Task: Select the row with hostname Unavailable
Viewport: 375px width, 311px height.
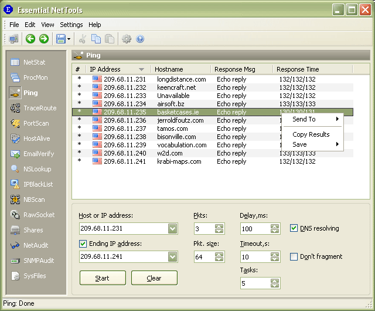Action: coord(213,96)
